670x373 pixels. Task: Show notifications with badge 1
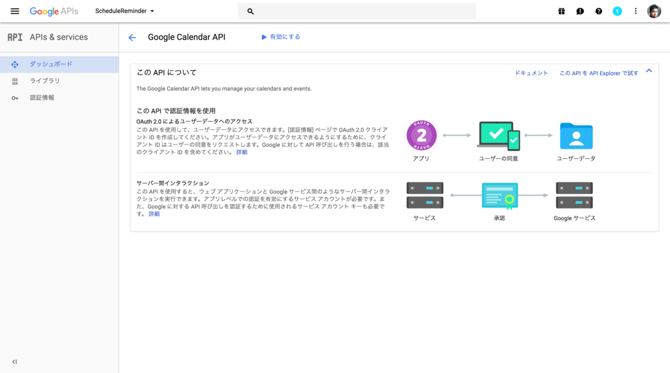coord(617,12)
